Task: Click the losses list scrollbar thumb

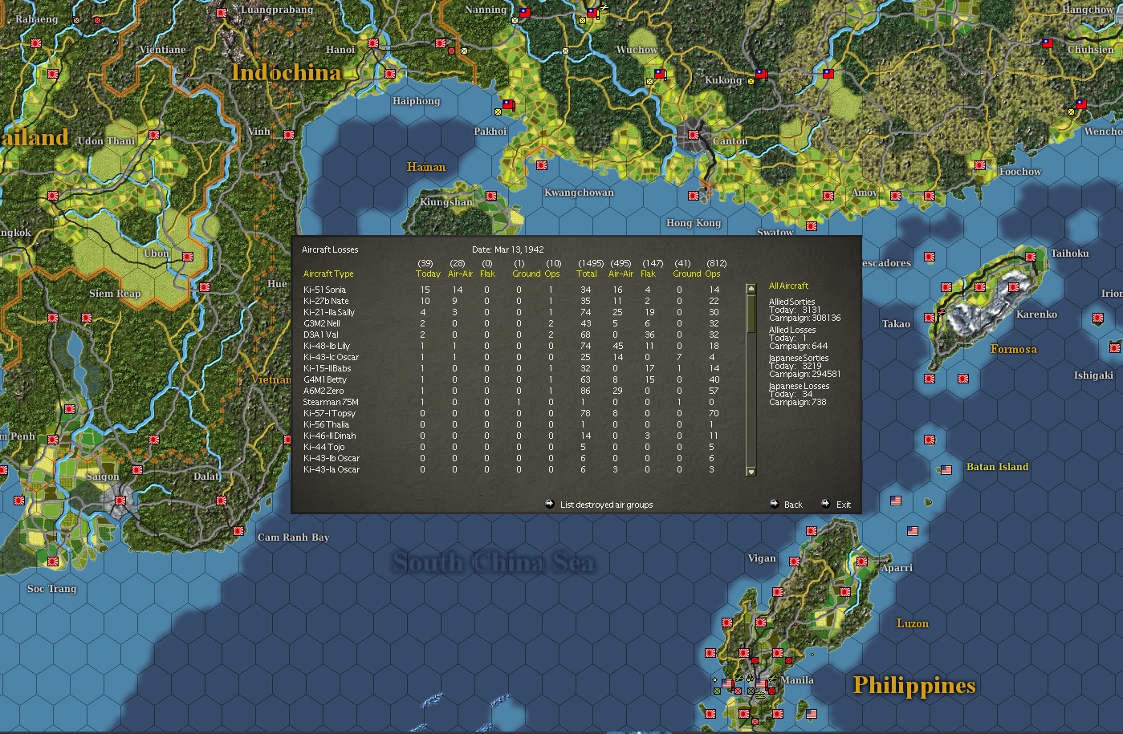Action: 751,314
